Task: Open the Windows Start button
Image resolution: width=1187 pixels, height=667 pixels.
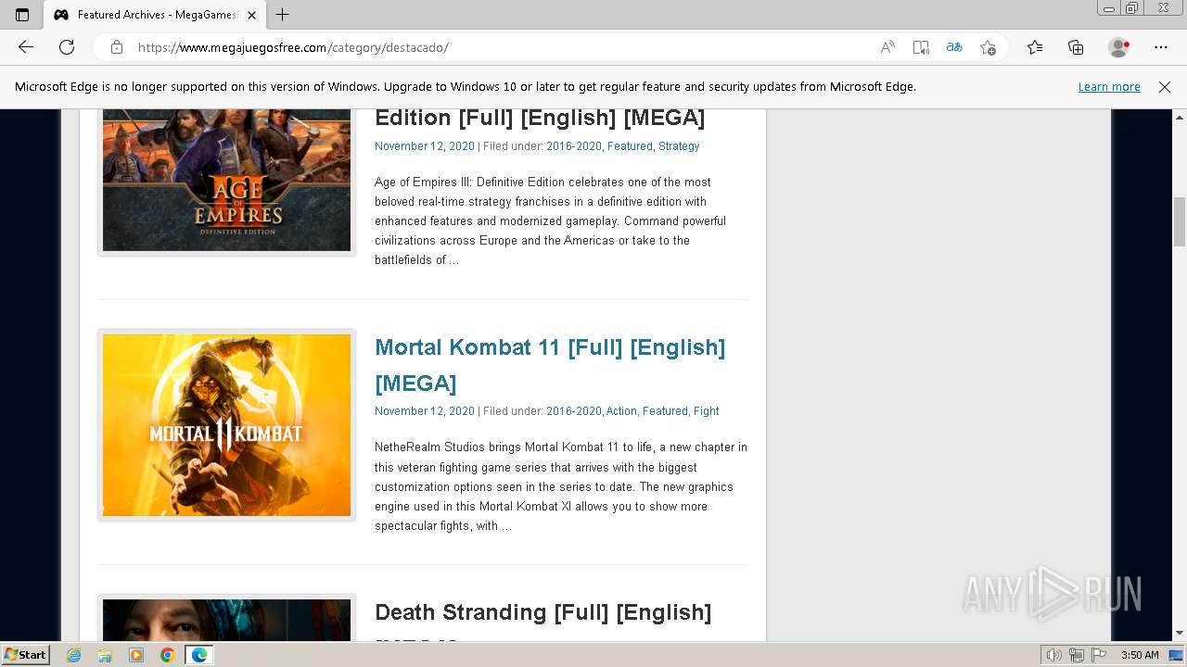Action: click(25, 655)
